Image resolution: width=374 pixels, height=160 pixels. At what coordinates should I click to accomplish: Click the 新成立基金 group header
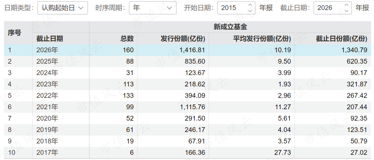tap(230, 27)
